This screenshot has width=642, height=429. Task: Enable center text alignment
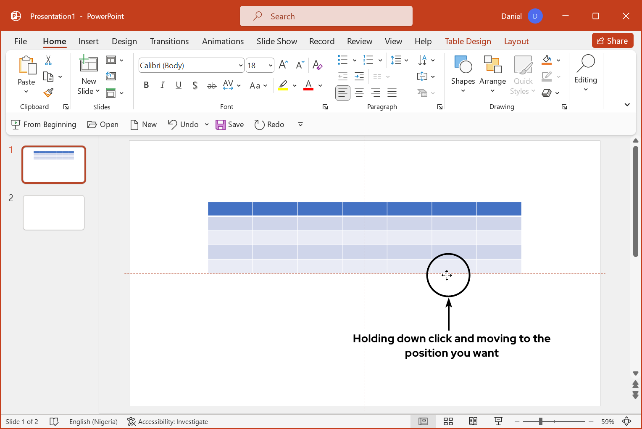coord(359,93)
